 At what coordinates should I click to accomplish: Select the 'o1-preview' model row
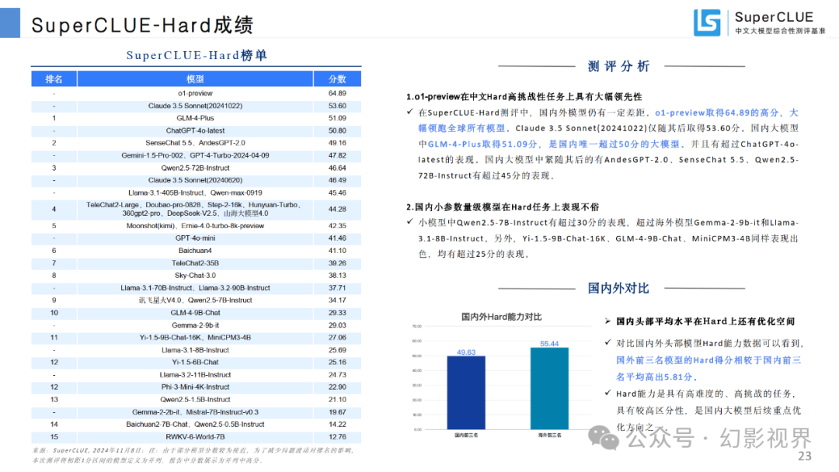point(196,93)
